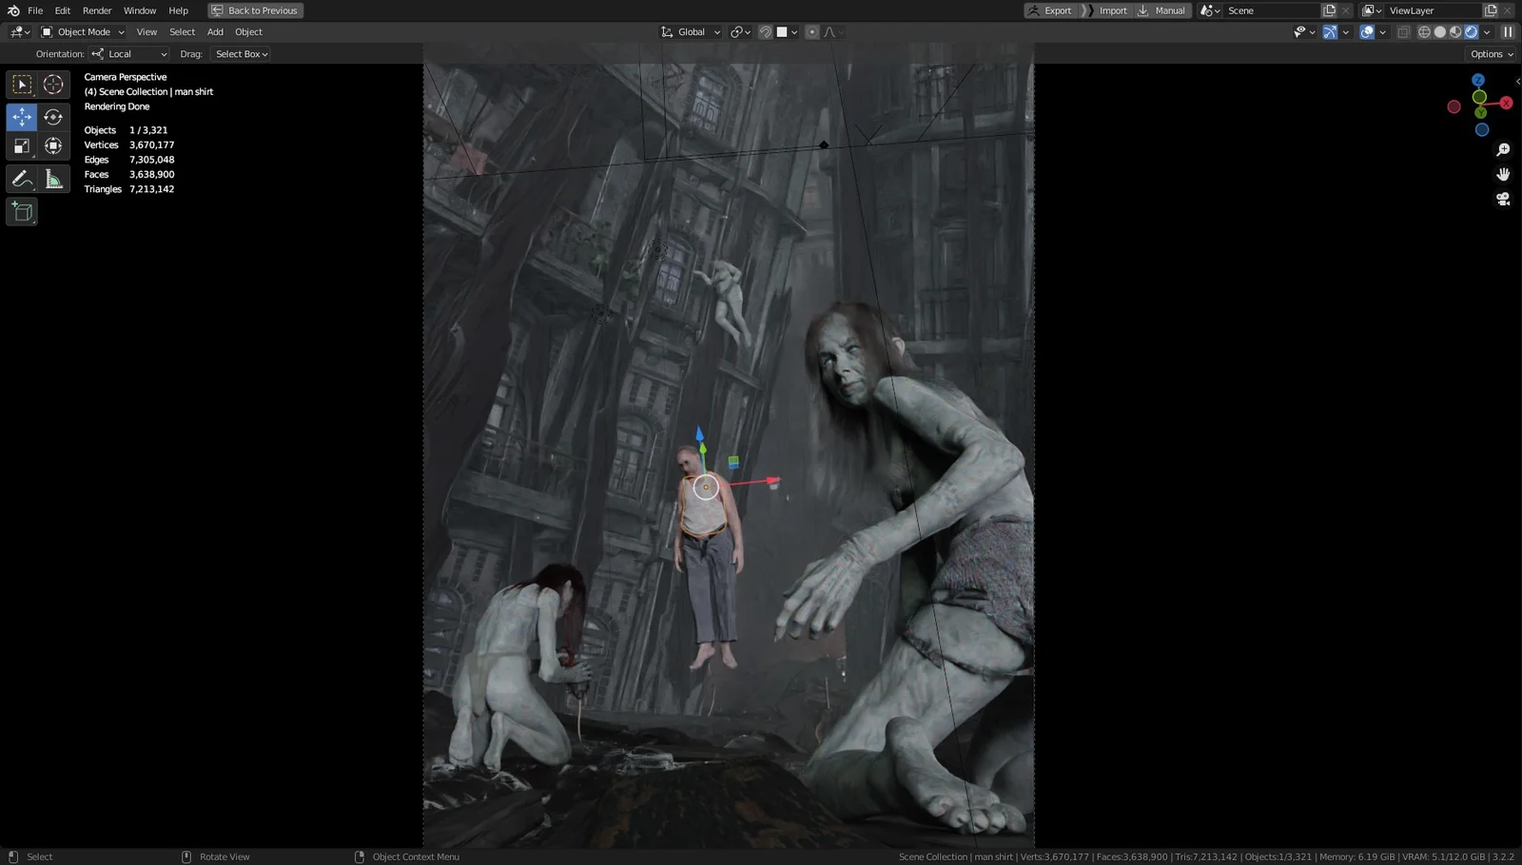Enable Solid viewport shading mode

pos(1438,31)
